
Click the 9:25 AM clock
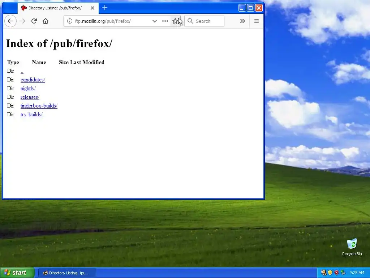[357, 273]
